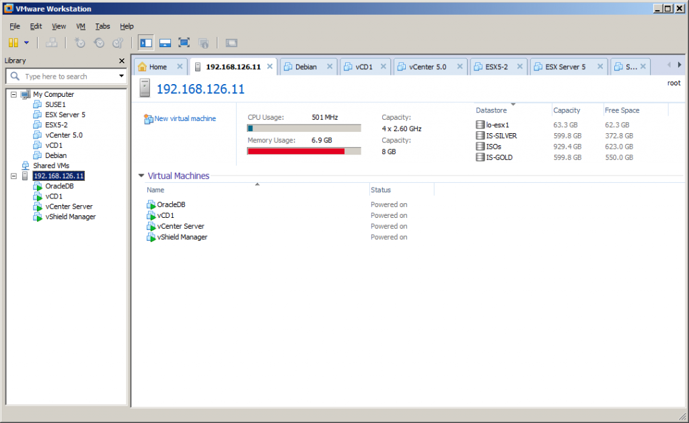Collapse the Virtual Machines section
The width and height of the screenshot is (689, 423).
tap(141, 176)
